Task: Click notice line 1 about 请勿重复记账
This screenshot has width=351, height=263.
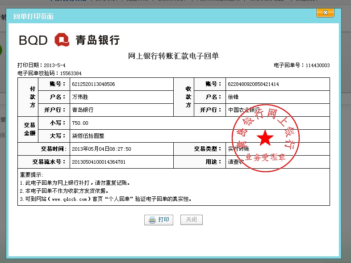Action: pyautogui.click(x=75, y=183)
